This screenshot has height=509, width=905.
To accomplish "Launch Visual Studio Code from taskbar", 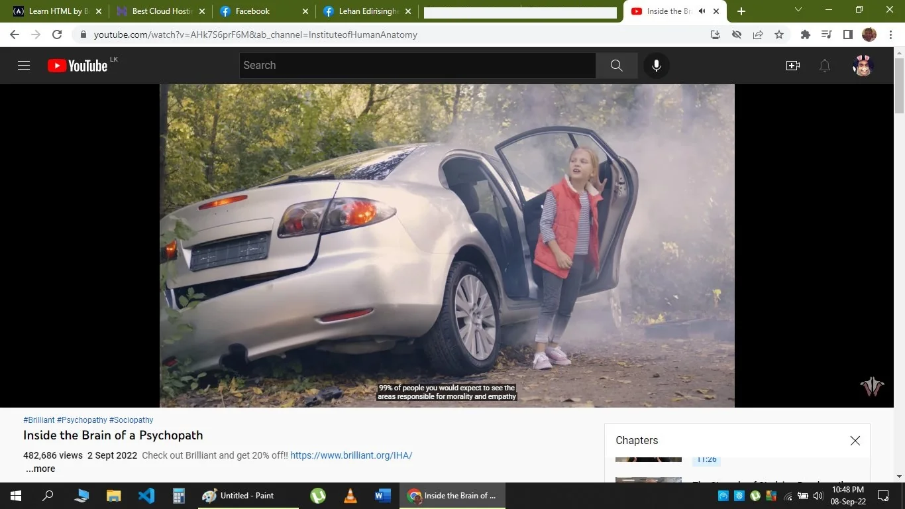I will click(146, 496).
